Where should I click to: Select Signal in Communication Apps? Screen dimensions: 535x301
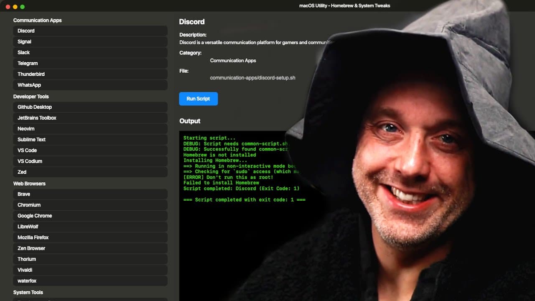click(90, 42)
